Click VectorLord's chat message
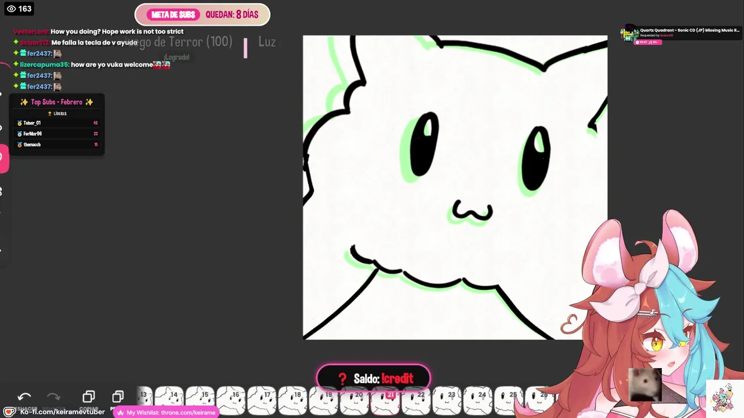 98,31
